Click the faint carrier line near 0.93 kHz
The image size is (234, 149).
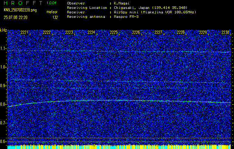[119, 81]
